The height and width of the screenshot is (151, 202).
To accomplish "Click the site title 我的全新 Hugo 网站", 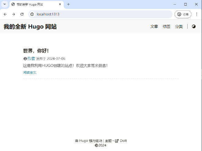I will click(30, 27).
